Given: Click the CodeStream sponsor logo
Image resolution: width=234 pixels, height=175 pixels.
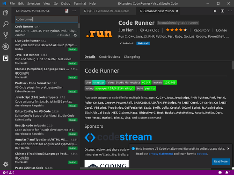Looking at the screenshot, I should pos(118,137).
